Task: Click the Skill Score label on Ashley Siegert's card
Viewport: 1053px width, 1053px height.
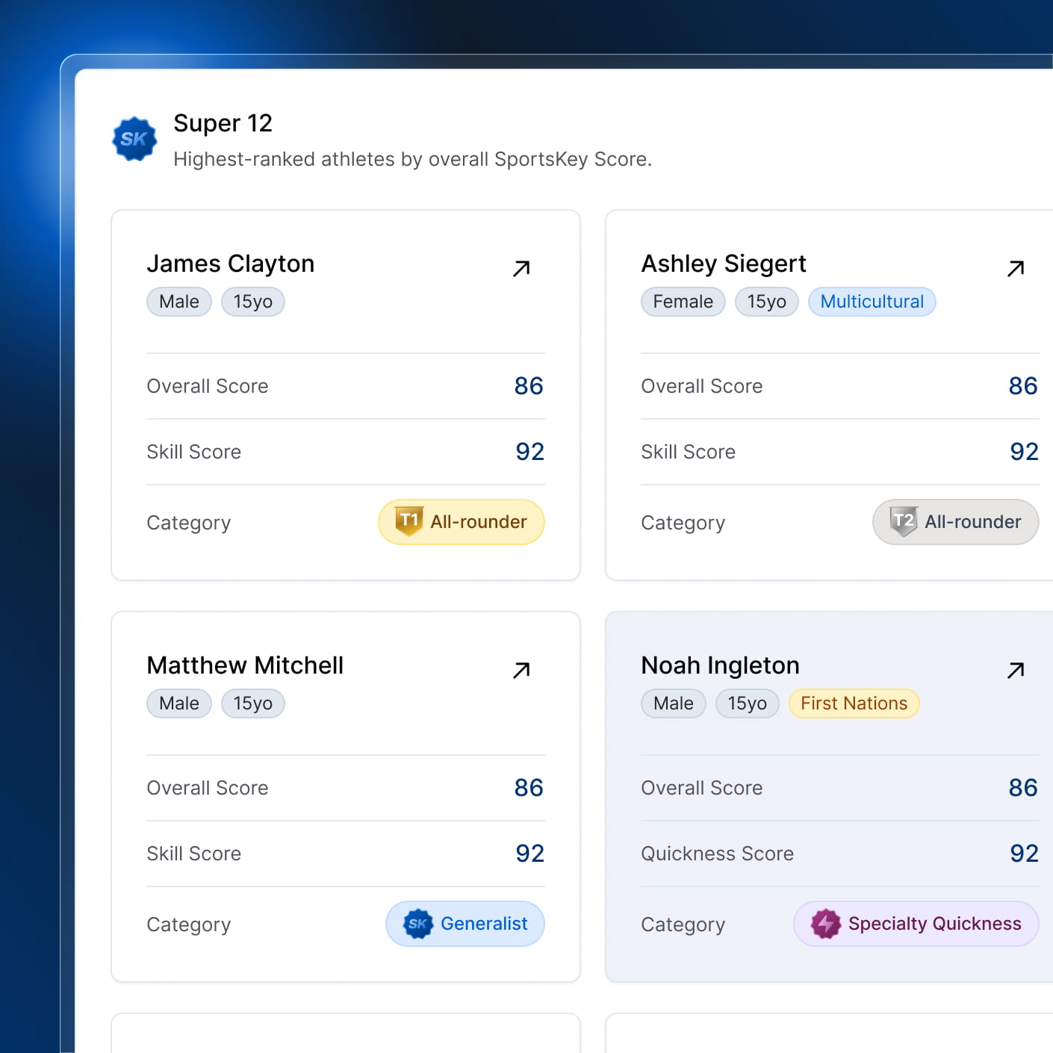Action: point(689,452)
